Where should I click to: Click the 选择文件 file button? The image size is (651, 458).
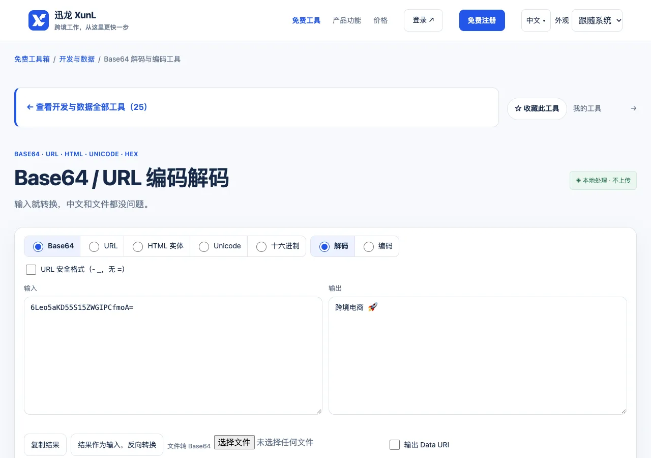(x=234, y=442)
